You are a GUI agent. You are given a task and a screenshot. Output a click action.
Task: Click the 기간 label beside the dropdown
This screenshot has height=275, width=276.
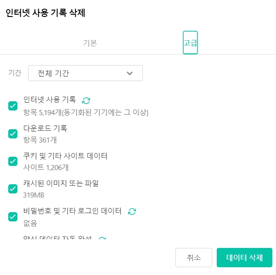tap(15, 73)
